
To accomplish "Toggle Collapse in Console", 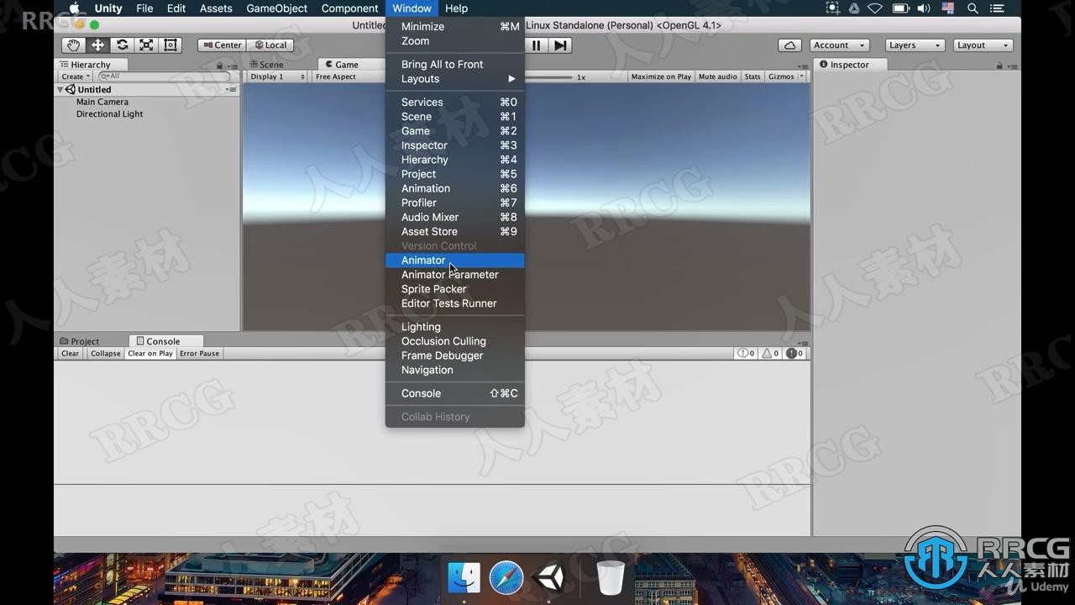I will [x=105, y=354].
